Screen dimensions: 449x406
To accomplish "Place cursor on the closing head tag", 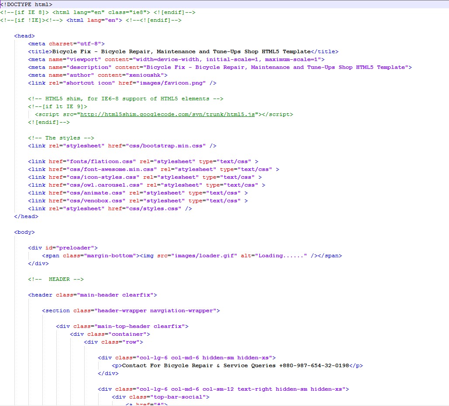I will click(26, 217).
